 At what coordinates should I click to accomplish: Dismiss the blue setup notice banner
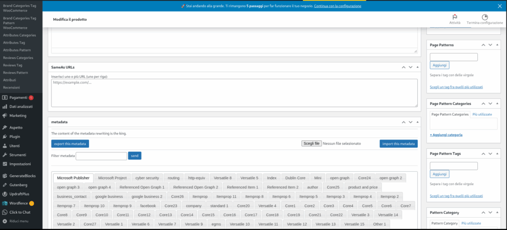click(500, 6)
